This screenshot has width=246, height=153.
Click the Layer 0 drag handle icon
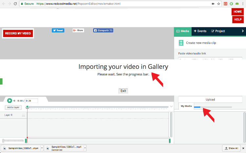point(23,115)
